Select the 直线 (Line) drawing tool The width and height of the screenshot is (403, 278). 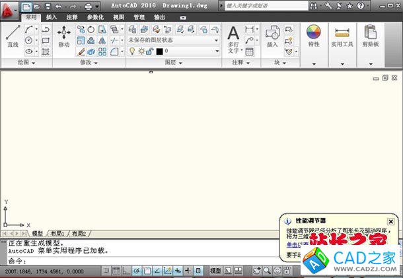(x=13, y=36)
